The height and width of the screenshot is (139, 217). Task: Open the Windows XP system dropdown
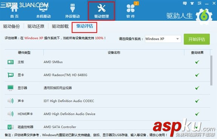tap(163, 39)
